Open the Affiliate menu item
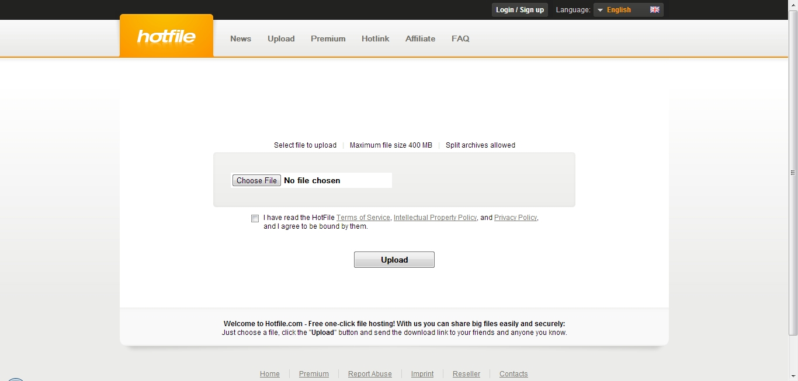 (x=420, y=39)
